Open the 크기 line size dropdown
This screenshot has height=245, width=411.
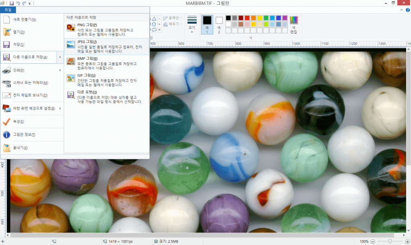click(192, 24)
